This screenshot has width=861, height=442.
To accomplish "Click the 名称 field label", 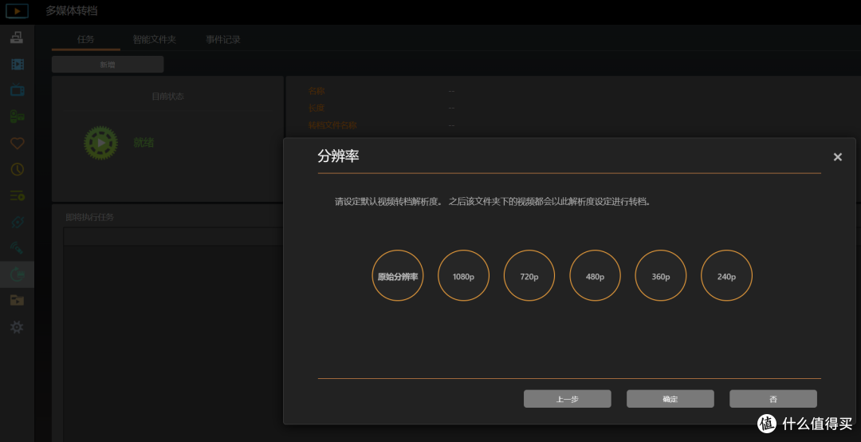I will pyautogui.click(x=316, y=91).
